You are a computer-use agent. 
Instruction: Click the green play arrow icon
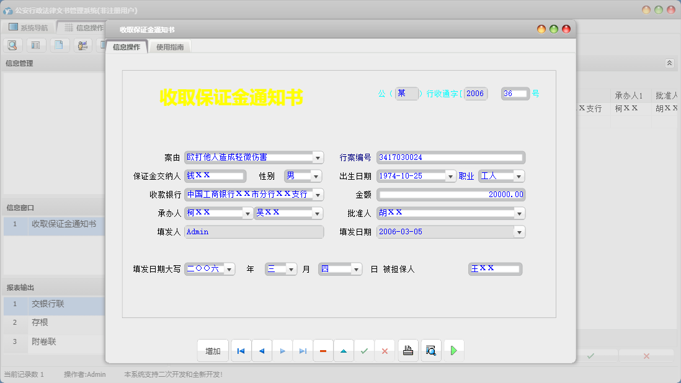click(453, 351)
